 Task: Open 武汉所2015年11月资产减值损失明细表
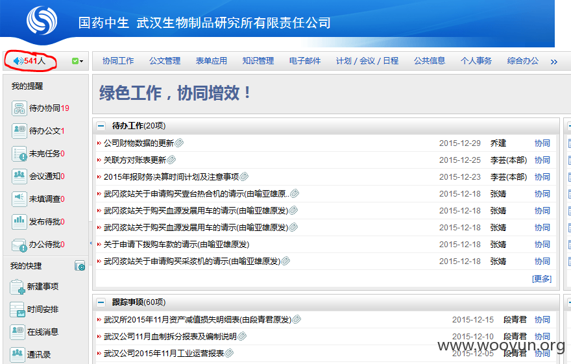click(197, 320)
